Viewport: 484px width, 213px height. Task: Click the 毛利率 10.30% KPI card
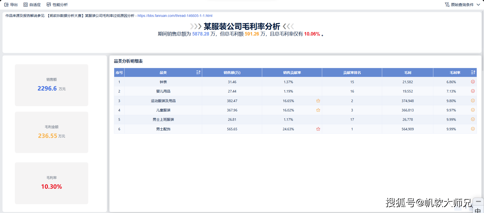pos(51,183)
